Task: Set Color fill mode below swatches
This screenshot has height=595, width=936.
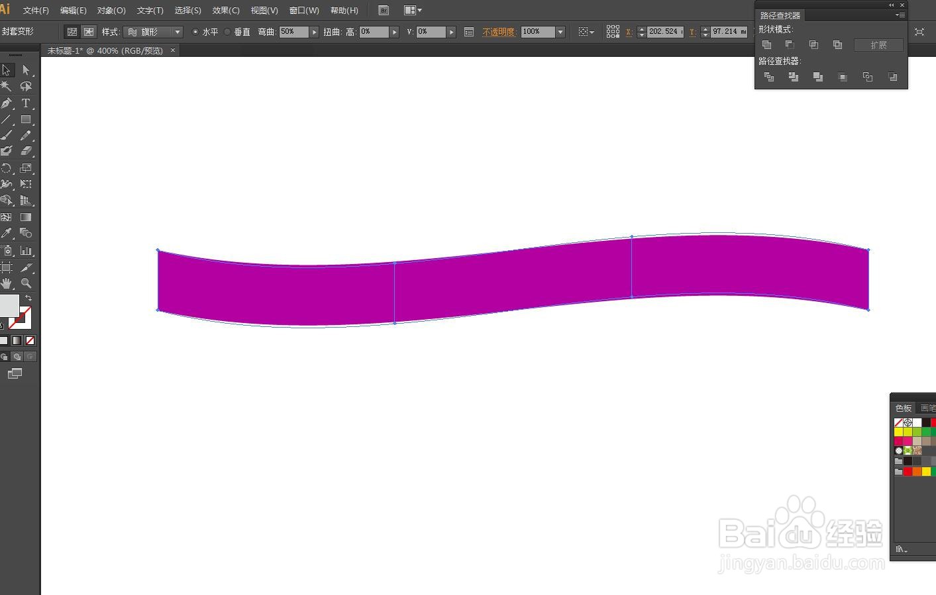Action: [x=4, y=340]
